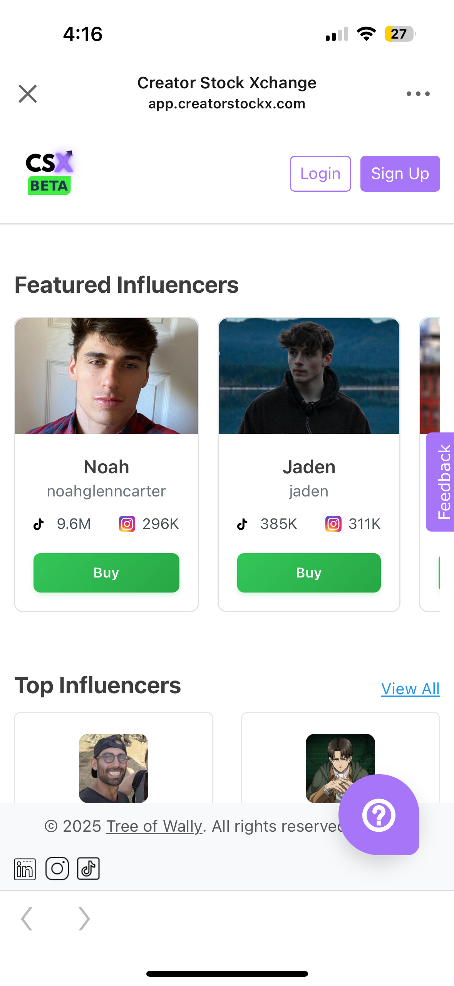Go back with the browser back chevron
Screen dimensions: 454x986
pos(27,918)
